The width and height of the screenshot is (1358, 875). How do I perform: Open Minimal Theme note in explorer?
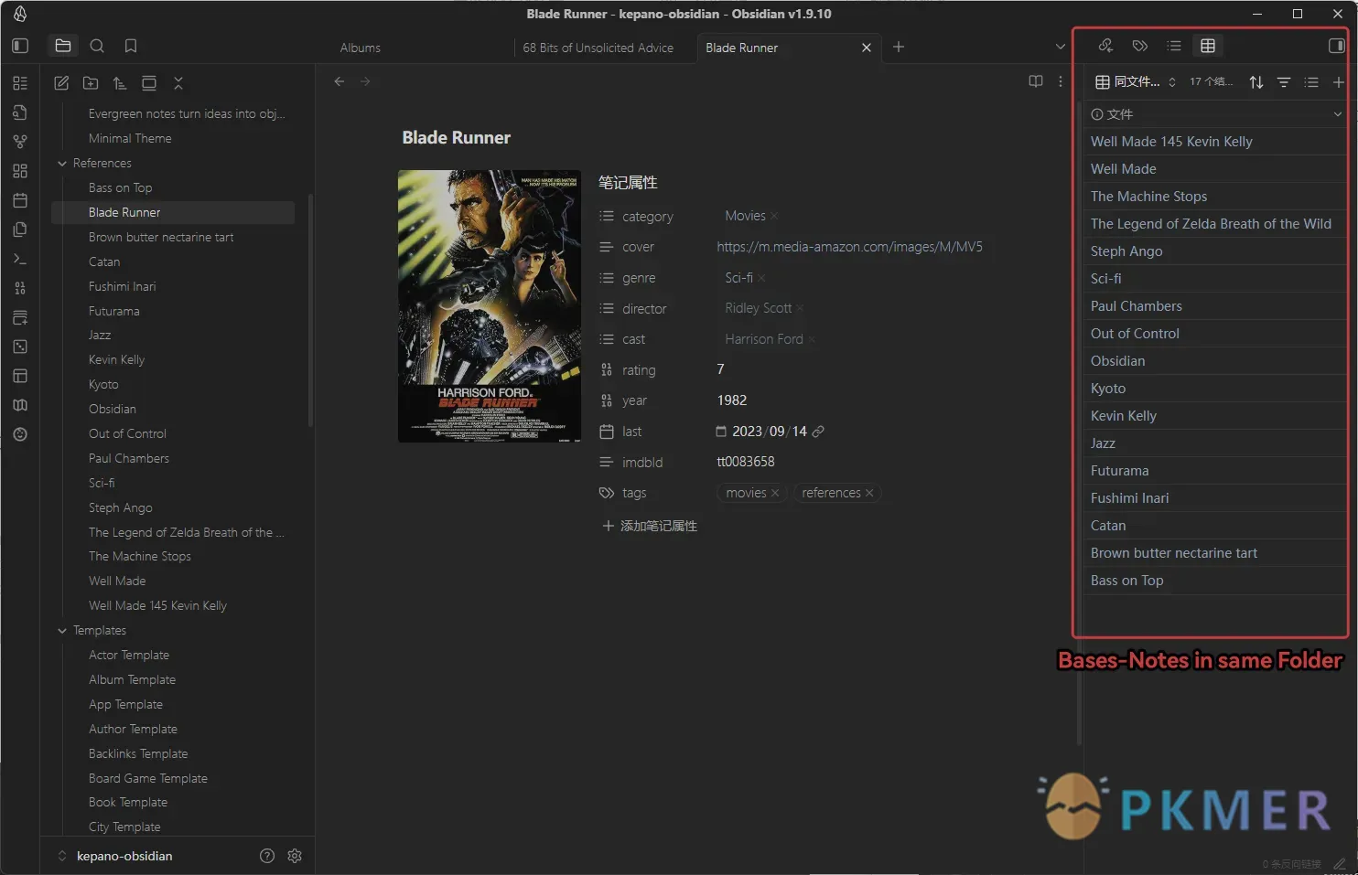[x=130, y=138]
